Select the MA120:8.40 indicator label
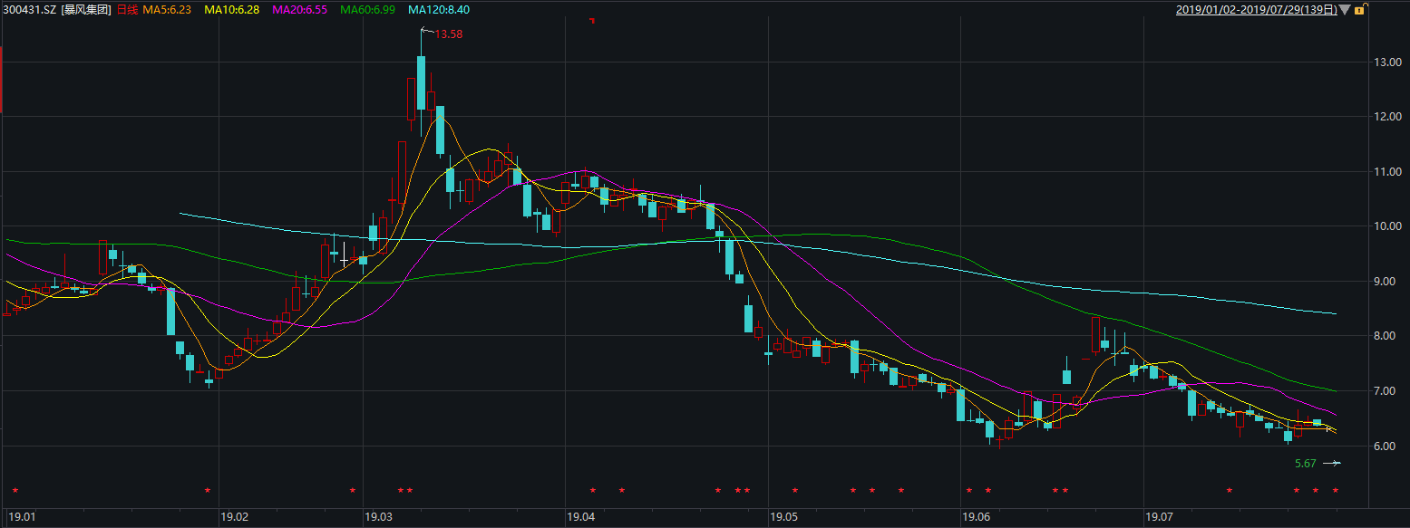 click(439, 10)
